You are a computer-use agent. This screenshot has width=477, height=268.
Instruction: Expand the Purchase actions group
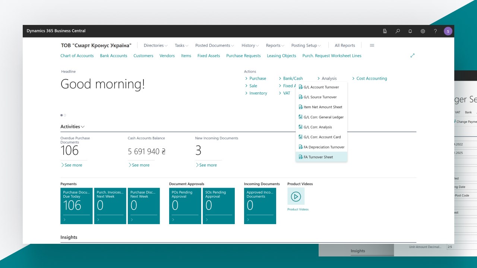(256, 79)
